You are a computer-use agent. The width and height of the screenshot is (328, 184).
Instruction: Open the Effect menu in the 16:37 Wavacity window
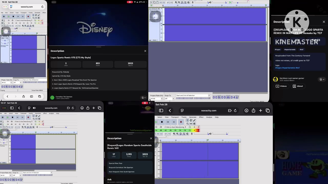tap(45, 113)
